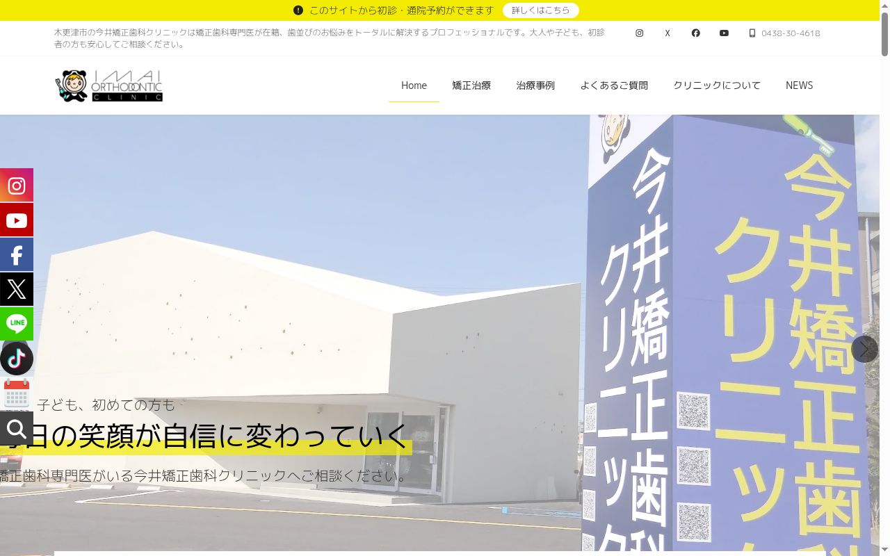Viewport: 890px width, 556px height.
Task: Open the Instagram icon in the header
Action: (x=640, y=33)
